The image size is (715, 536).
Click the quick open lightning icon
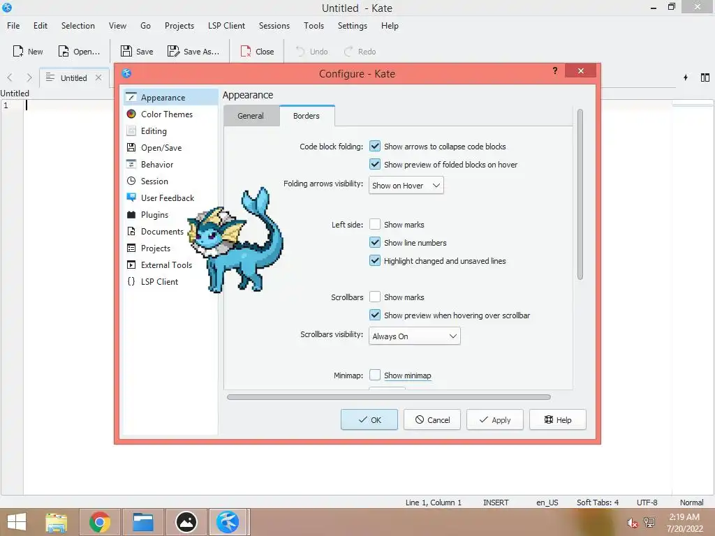pyautogui.click(x=686, y=77)
